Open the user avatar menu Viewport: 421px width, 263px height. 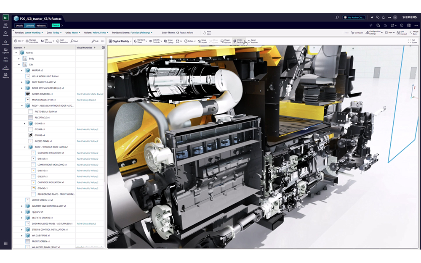(x=395, y=17)
